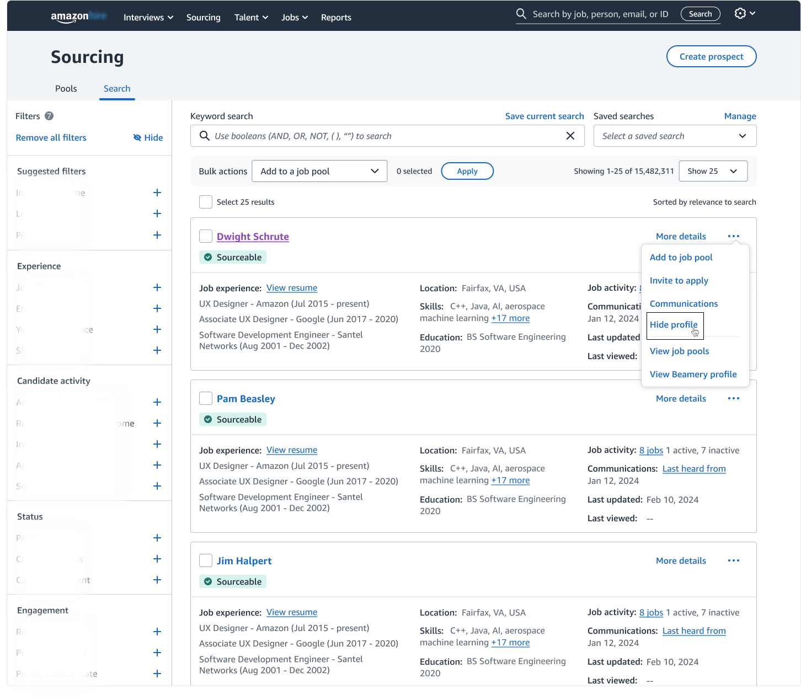801x700 pixels.
Task: Choose 'View job pools' in the context menu
Action: tap(680, 351)
